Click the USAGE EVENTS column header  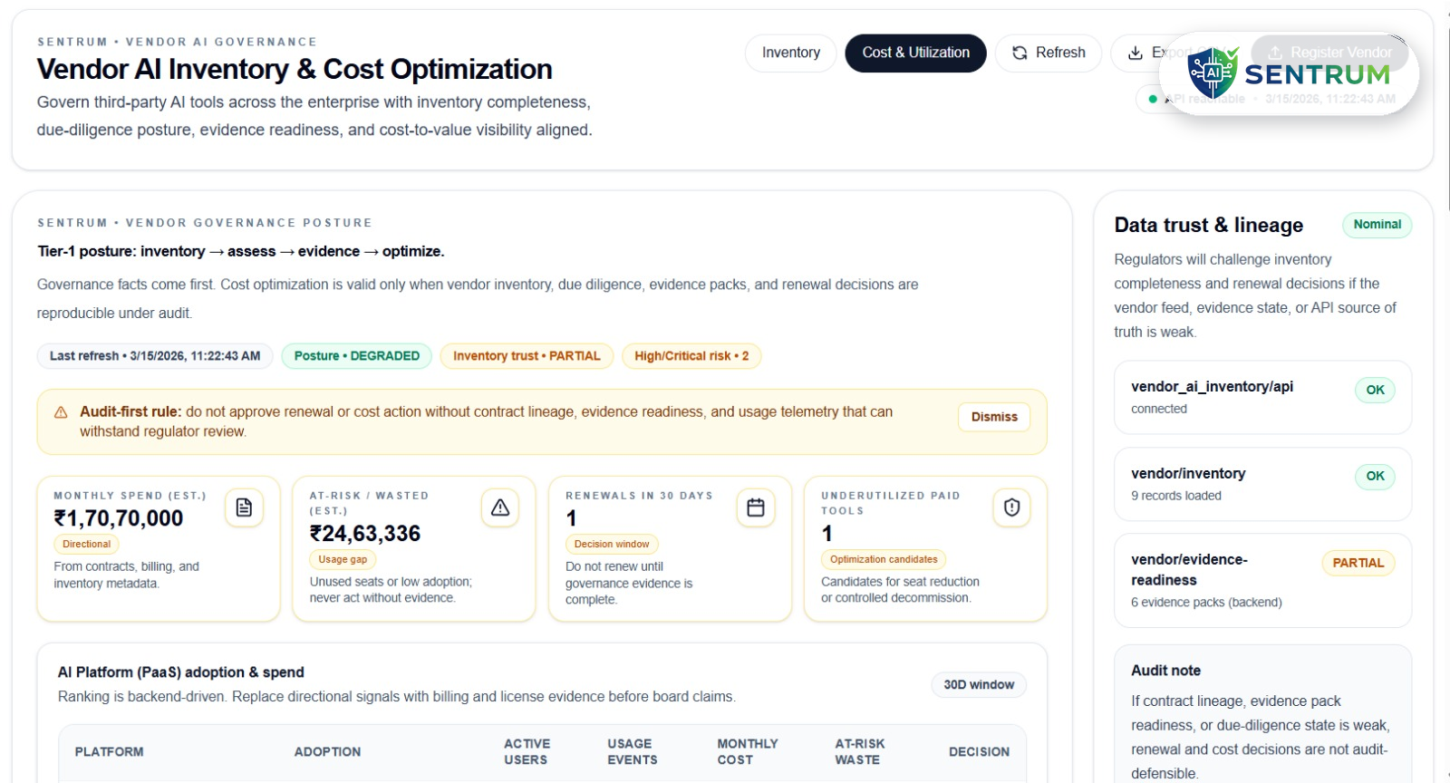632,752
